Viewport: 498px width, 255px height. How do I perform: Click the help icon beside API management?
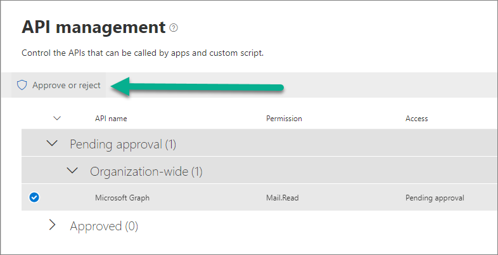(174, 28)
